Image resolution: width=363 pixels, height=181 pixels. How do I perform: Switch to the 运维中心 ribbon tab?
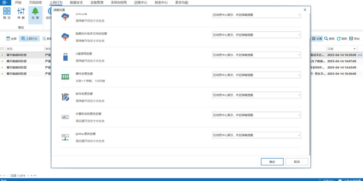tap(141, 2)
